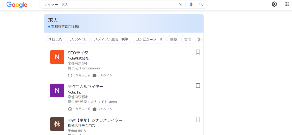This screenshot has width=292, height=135.
Task: Click clock icon in SEOライター listing
Action: coord(70,75)
